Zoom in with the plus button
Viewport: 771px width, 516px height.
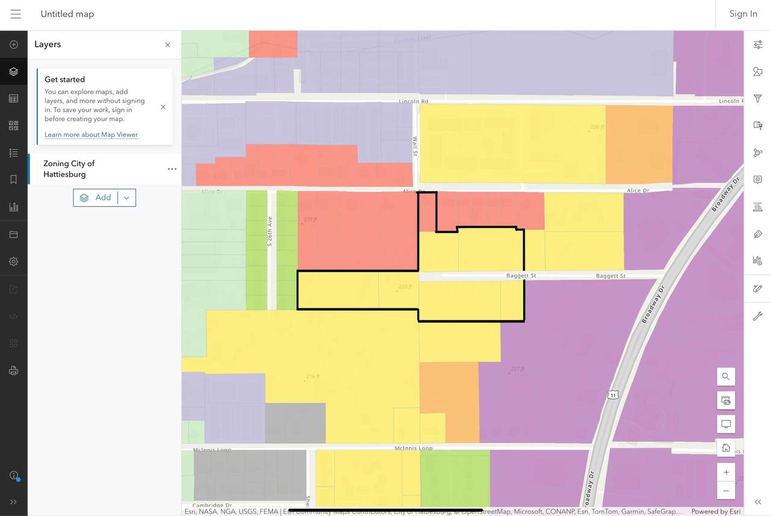726,472
